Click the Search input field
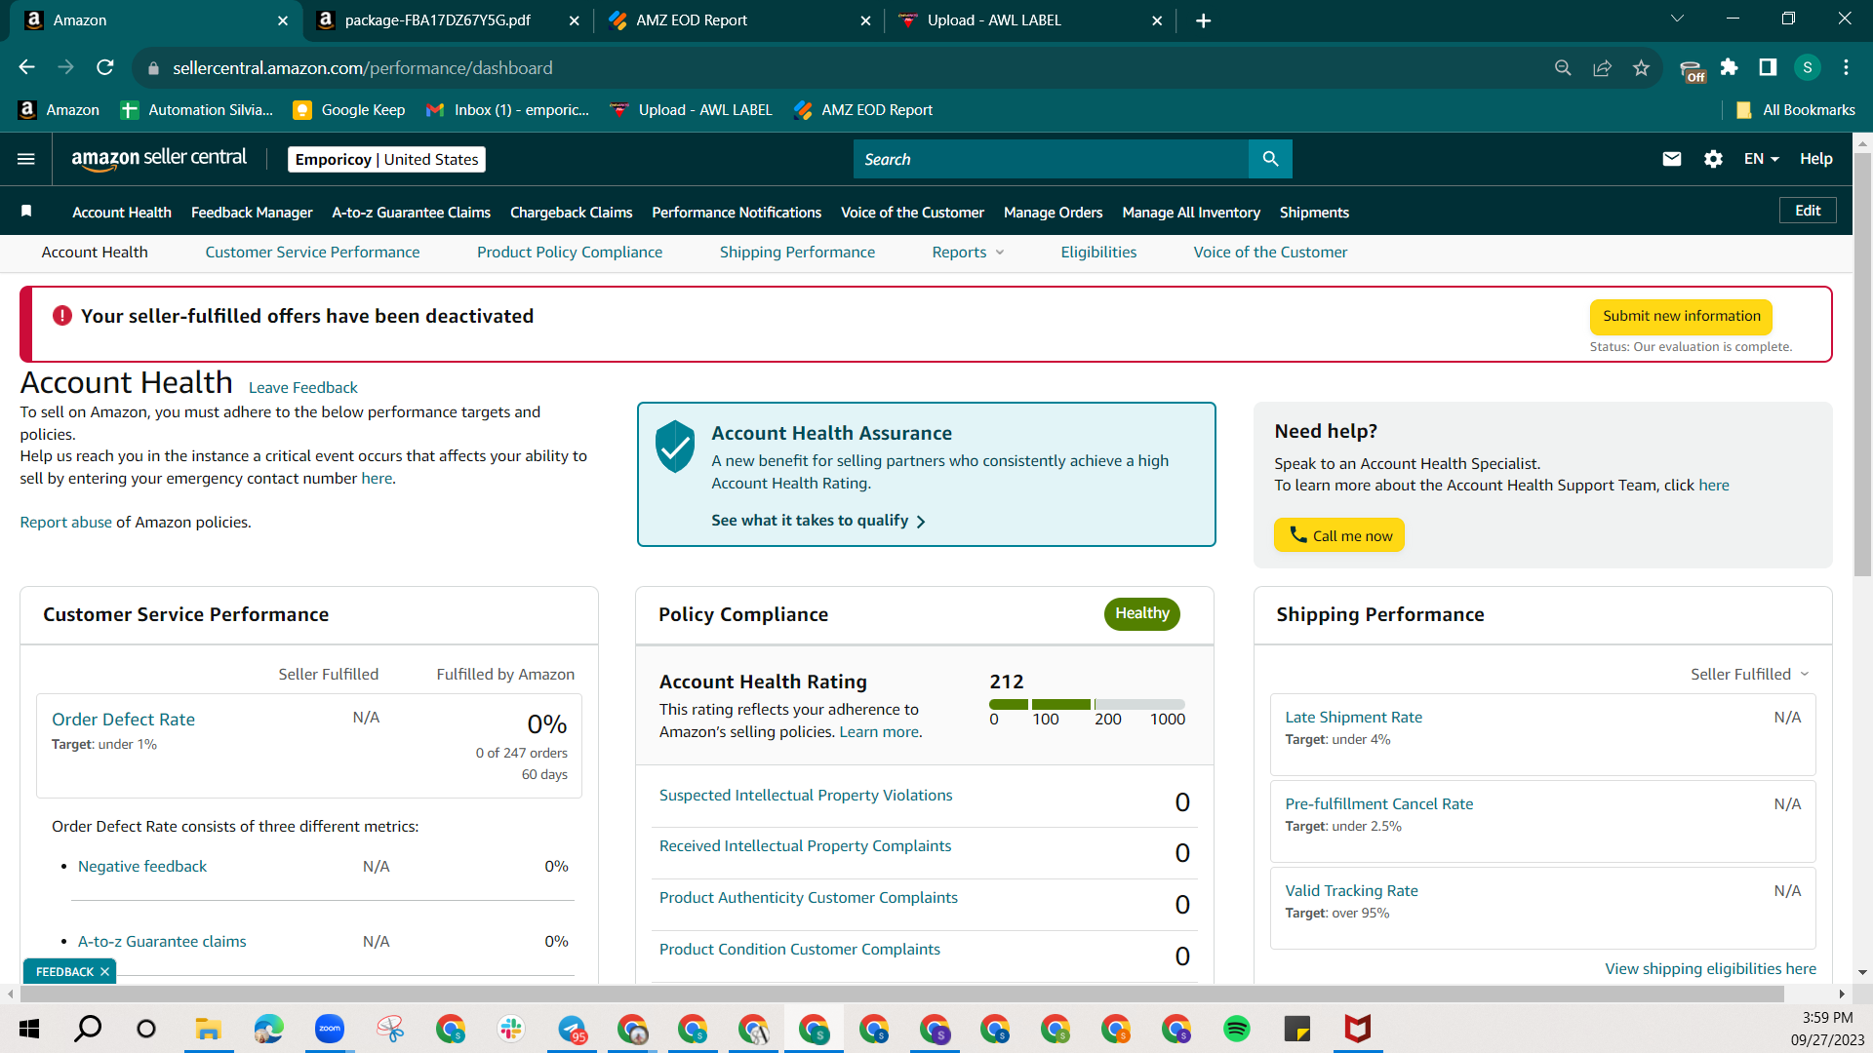 (x=1051, y=159)
